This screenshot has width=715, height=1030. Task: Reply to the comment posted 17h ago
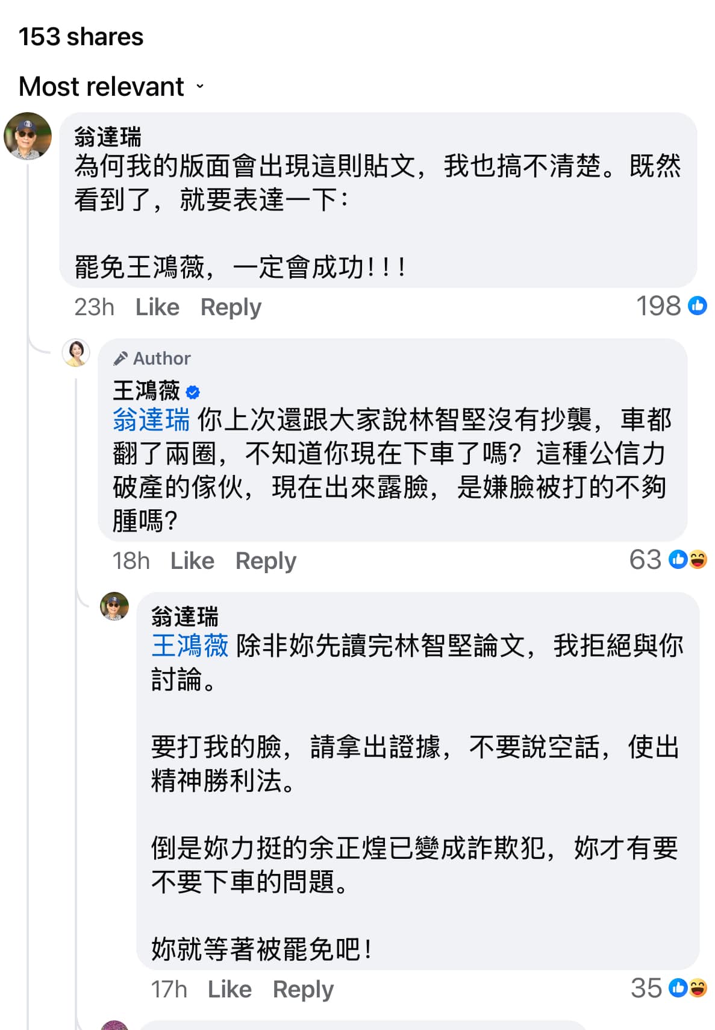pos(303,990)
